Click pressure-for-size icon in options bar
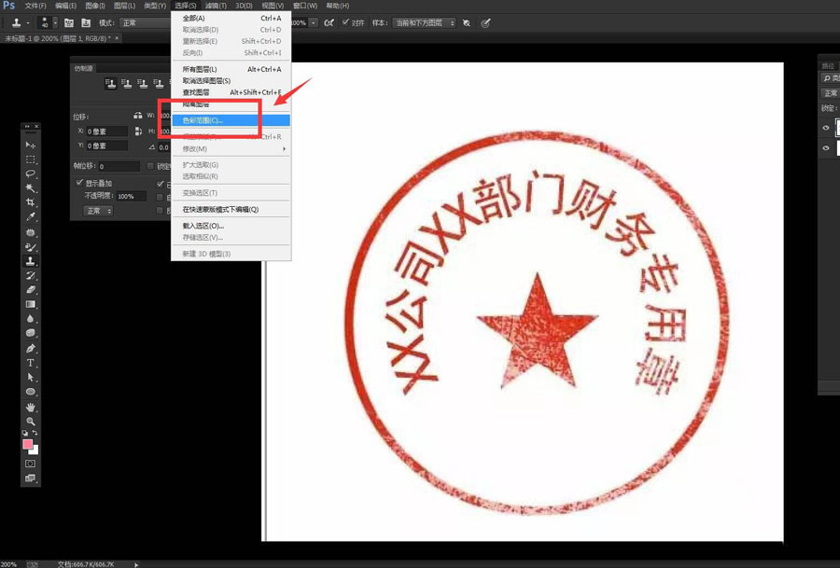840x568 pixels. point(485,23)
